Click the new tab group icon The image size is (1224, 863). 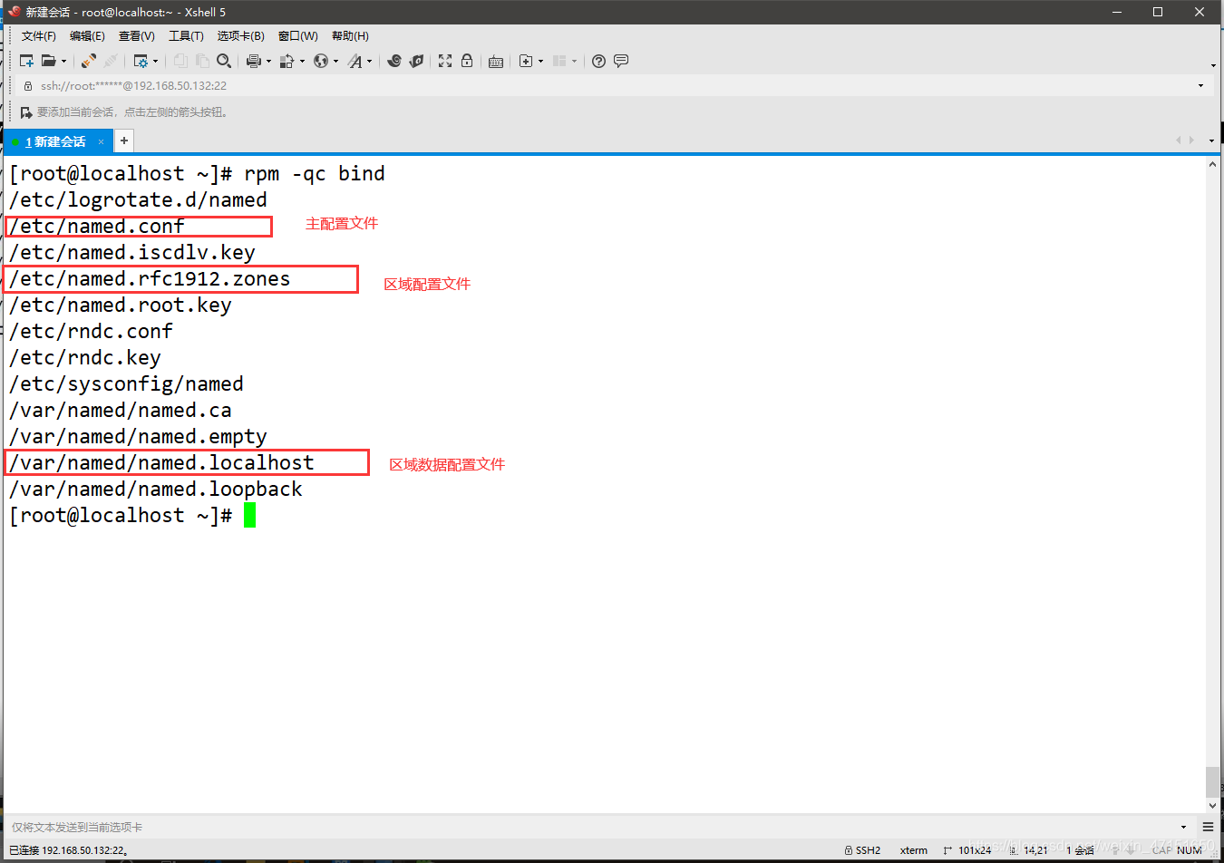click(526, 61)
